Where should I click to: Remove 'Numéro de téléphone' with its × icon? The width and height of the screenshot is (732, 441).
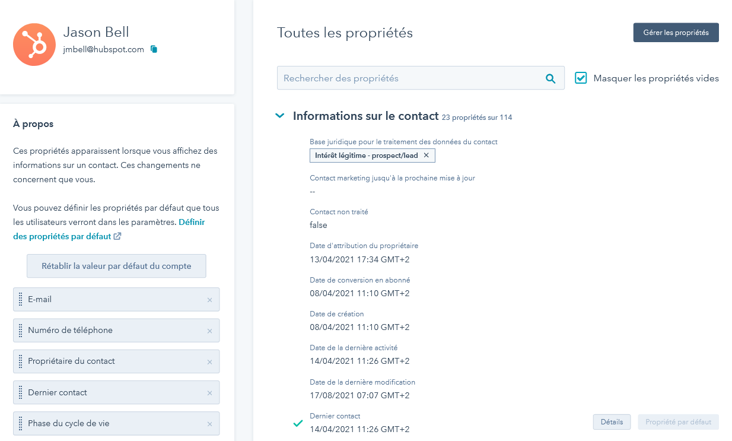pos(209,330)
